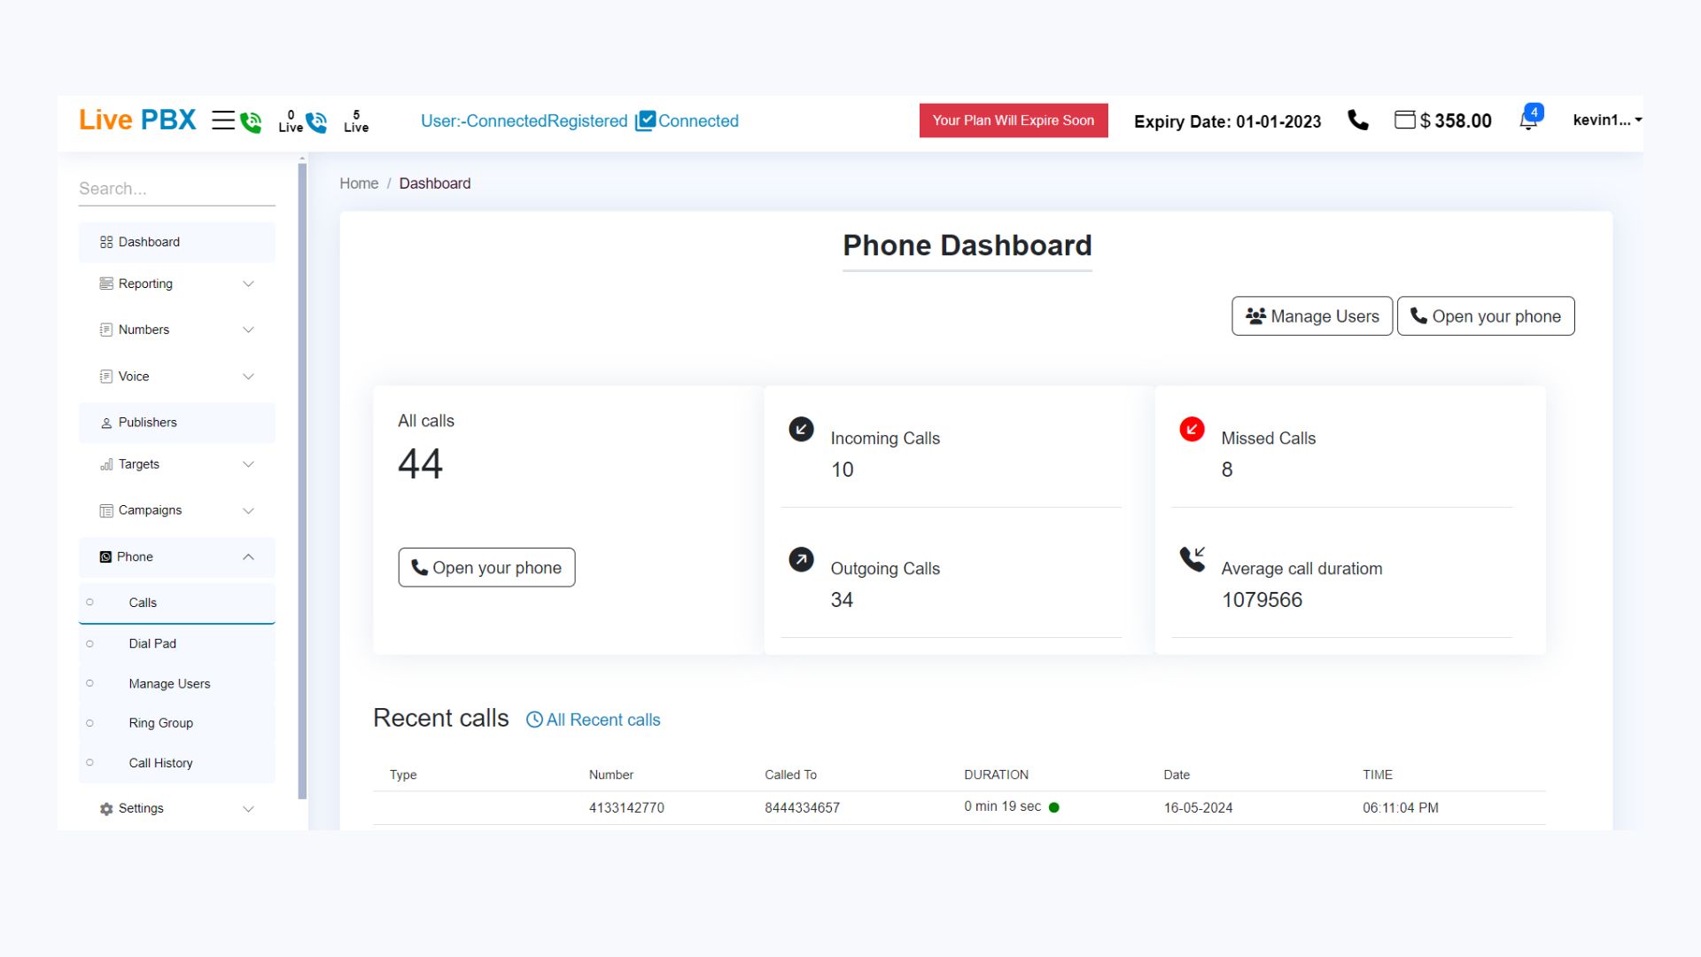The image size is (1701, 957).
Task: Select Manage Users in sidebar
Action: (176, 684)
